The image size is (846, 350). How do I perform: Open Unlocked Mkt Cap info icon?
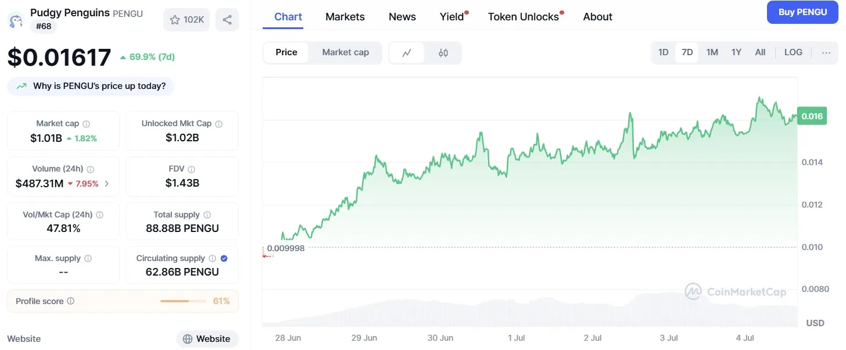tap(219, 124)
